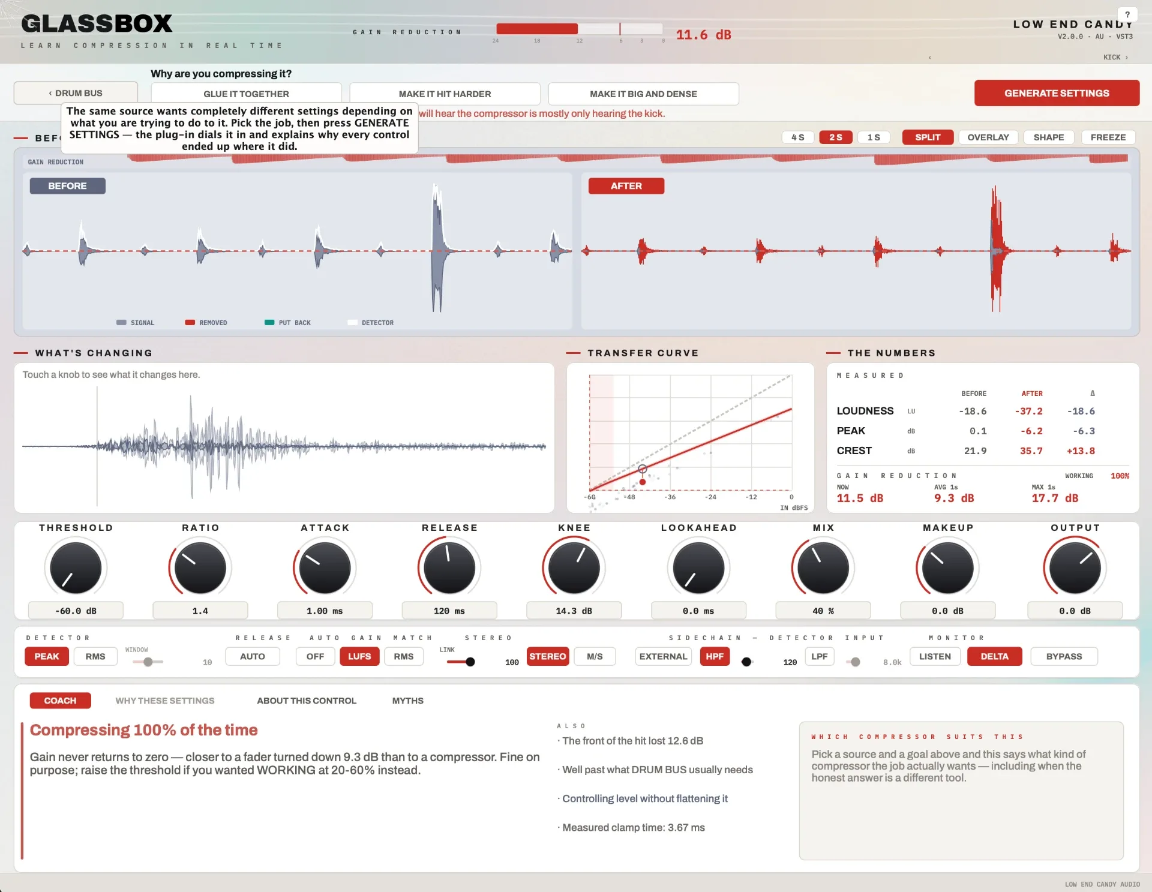Click FREEZE display button
The height and width of the screenshot is (892, 1152).
point(1108,137)
